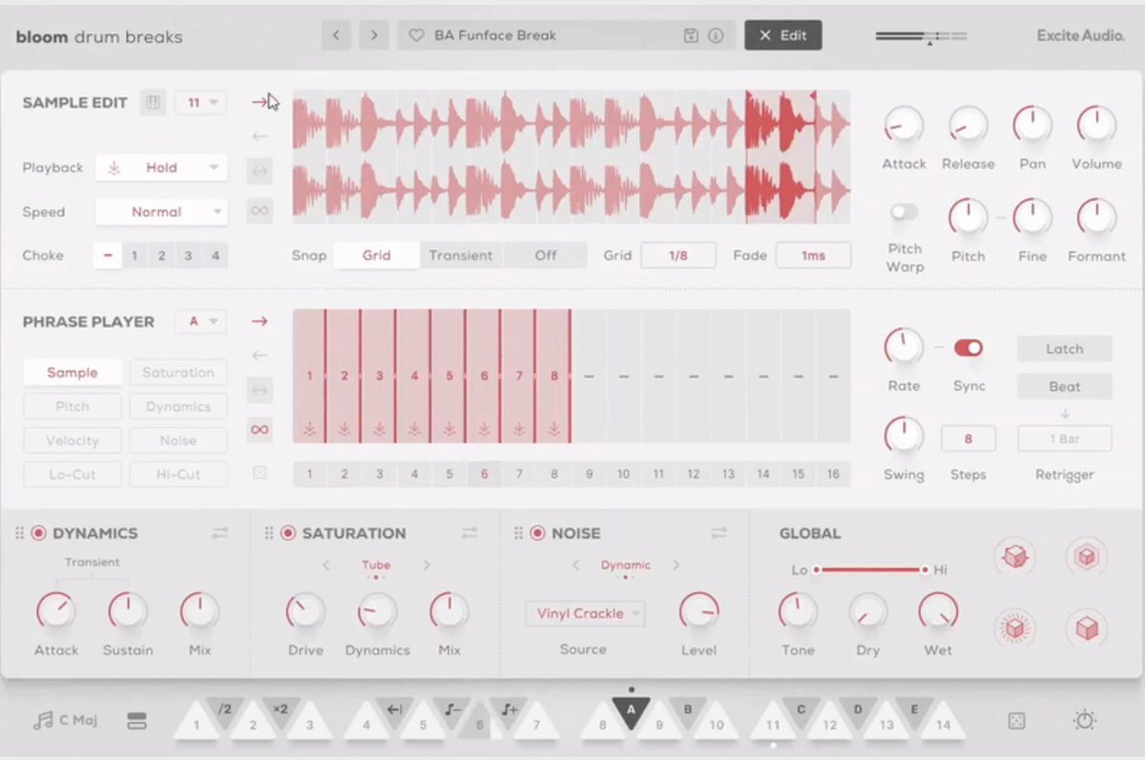
Task: Click Saturation module swap arrows icon
Action: pos(469,533)
